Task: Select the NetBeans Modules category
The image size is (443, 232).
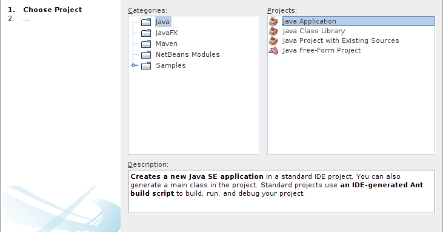Action: tap(188, 54)
